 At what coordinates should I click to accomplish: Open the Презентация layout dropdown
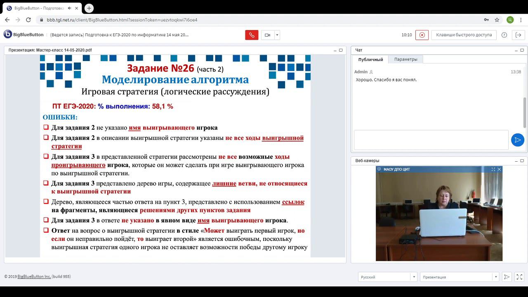tap(460, 277)
